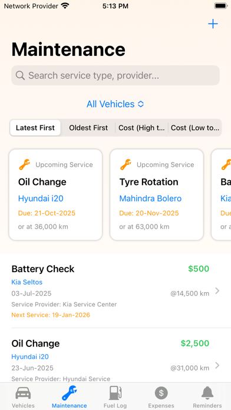The height and width of the screenshot is (410, 231).
Task: Switch sorting to Oldest First
Action: (x=88, y=128)
